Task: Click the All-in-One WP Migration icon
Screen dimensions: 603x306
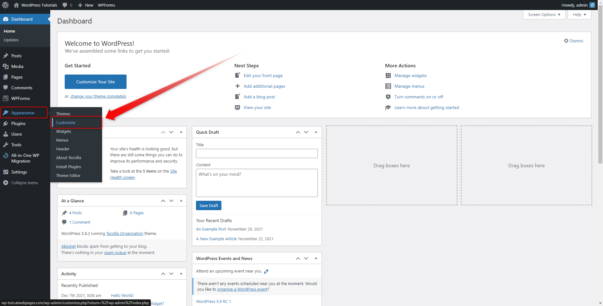Action: point(6,155)
